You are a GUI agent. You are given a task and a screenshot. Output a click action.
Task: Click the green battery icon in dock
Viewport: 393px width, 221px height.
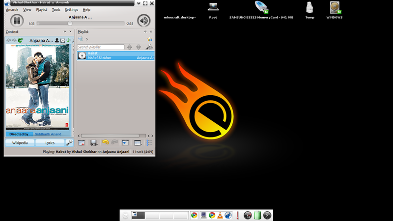pos(257,215)
